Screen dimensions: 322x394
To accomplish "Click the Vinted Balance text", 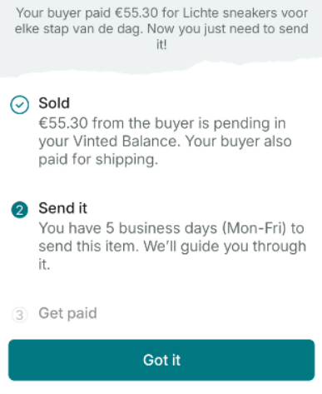I will [125, 141].
